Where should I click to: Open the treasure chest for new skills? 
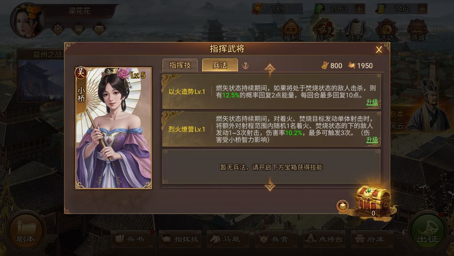tap(373, 202)
